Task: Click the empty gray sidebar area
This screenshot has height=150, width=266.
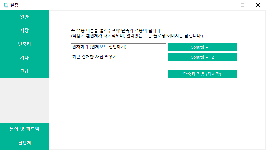Action: click(25, 100)
